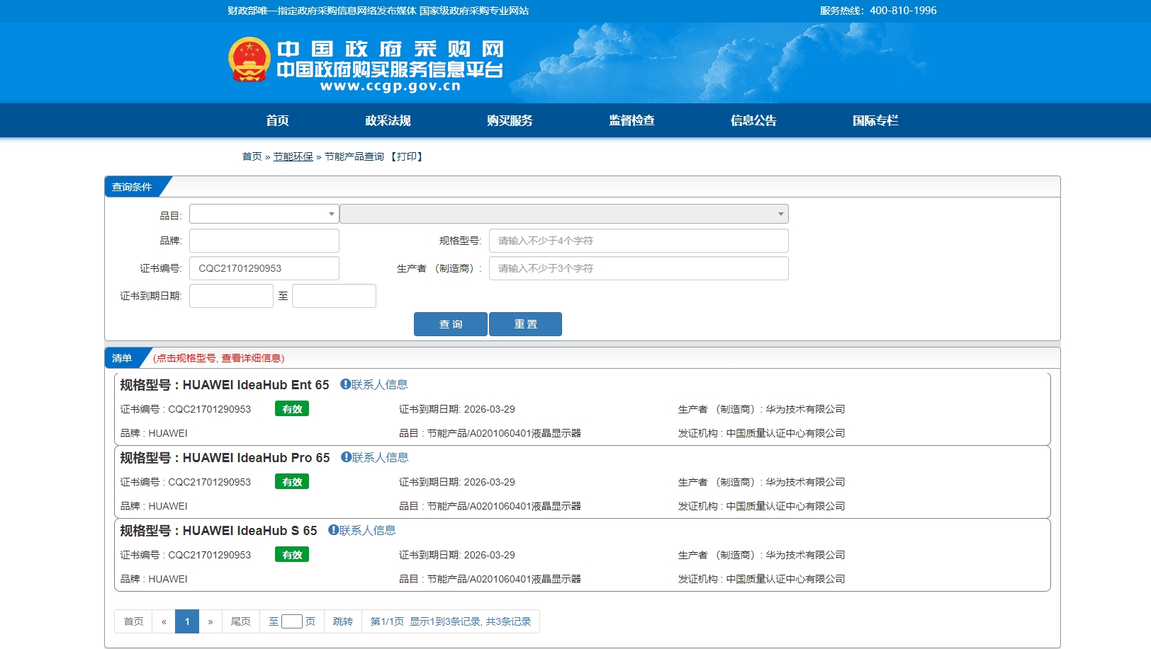Select 监督检查 in the navigation bar
Image resolution: width=1151 pixels, height=649 pixels.
pos(631,120)
